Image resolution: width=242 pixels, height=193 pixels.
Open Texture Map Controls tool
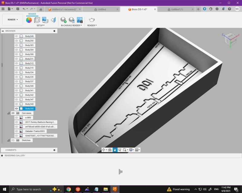(x=53, y=20)
